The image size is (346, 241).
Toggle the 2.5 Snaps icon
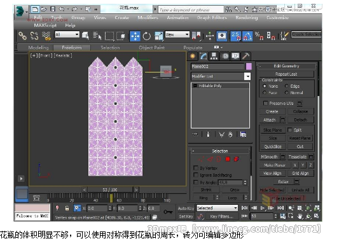(236, 36)
